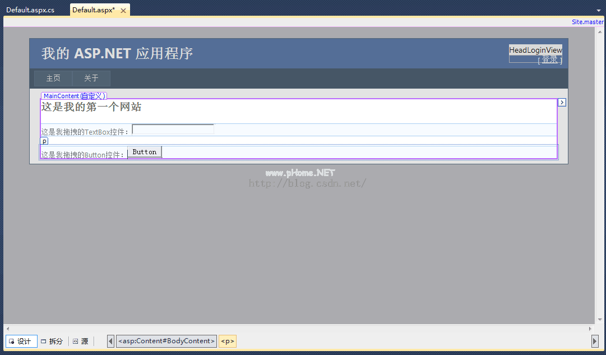
Task: Select the Default.aspx* document tab
Action: pos(93,10)
